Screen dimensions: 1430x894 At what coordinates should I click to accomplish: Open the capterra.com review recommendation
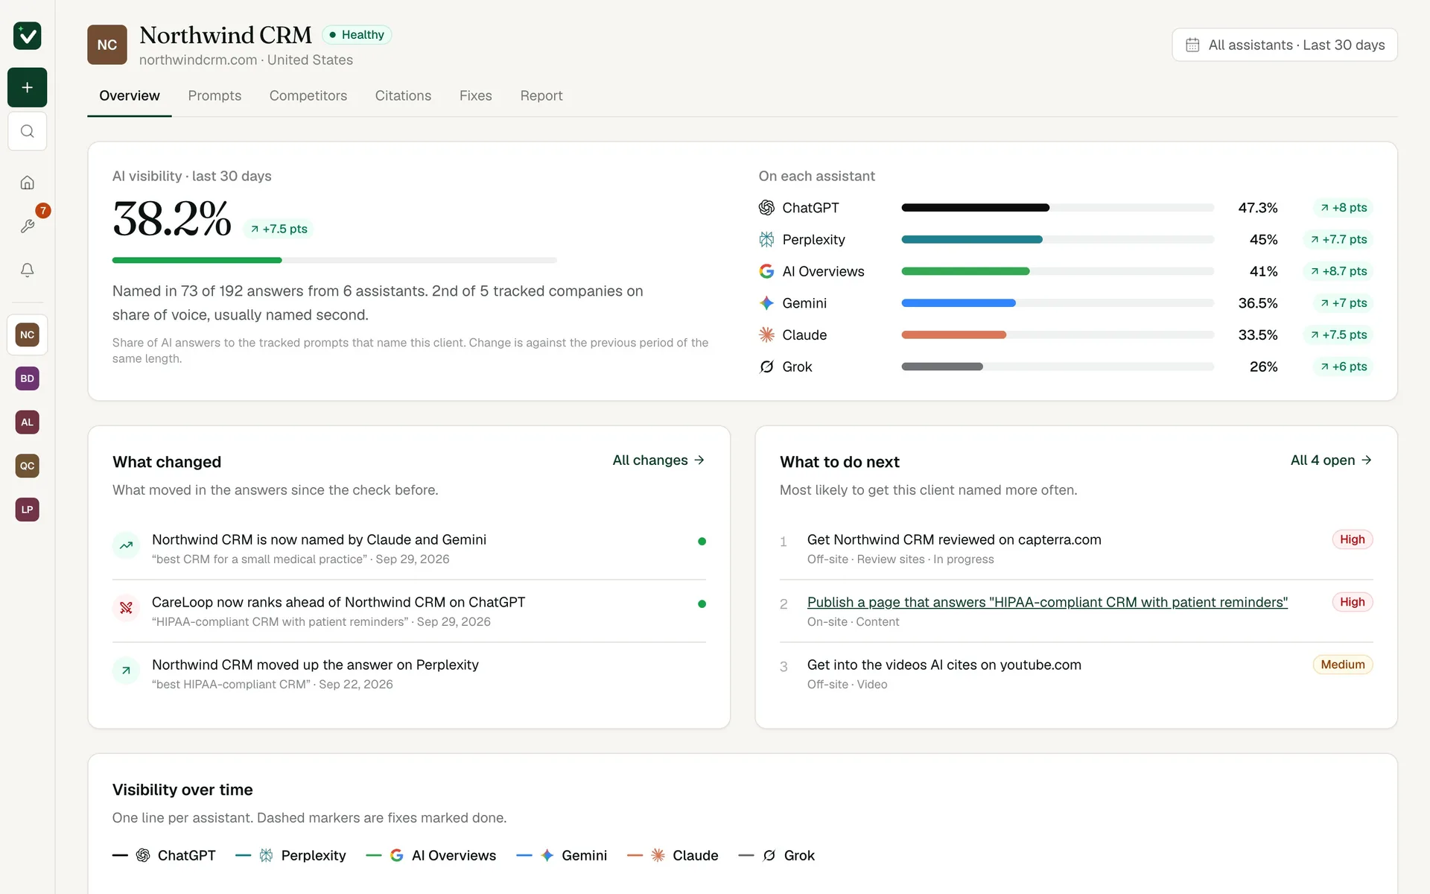pyautogui.click(x=954, y=539)
